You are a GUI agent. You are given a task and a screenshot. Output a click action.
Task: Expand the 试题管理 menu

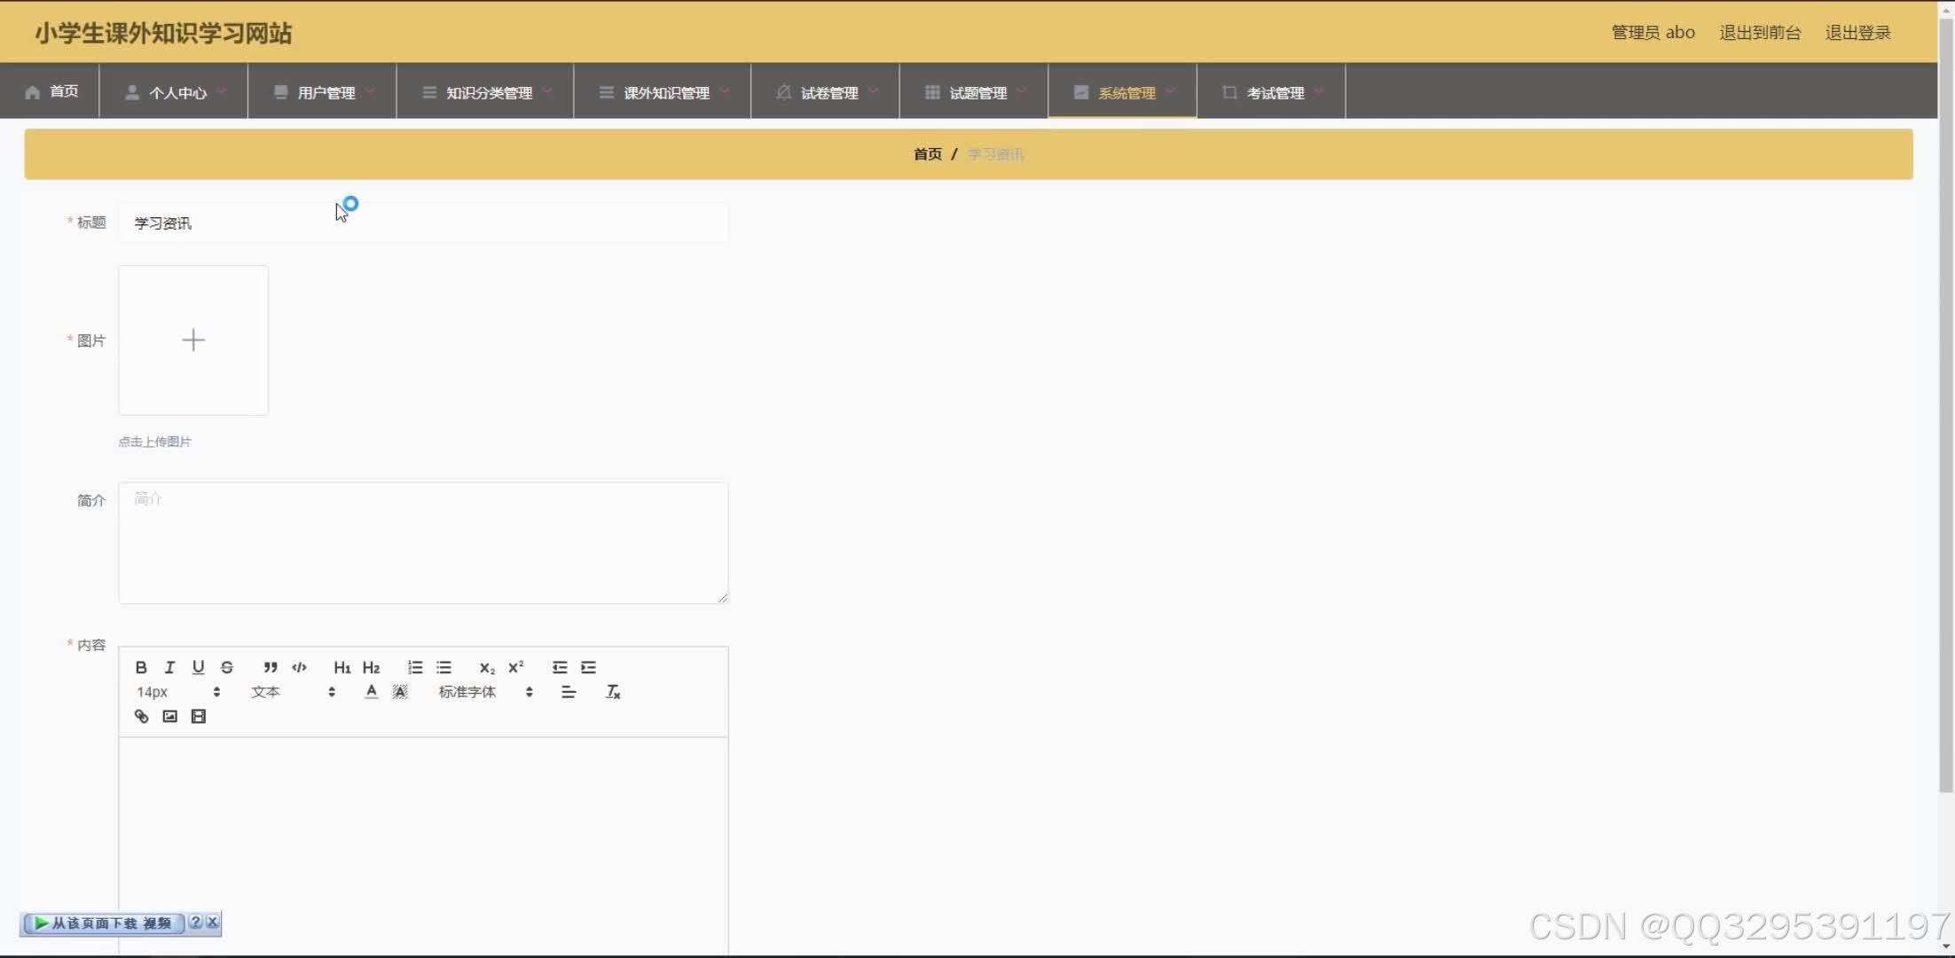point(974,91)
